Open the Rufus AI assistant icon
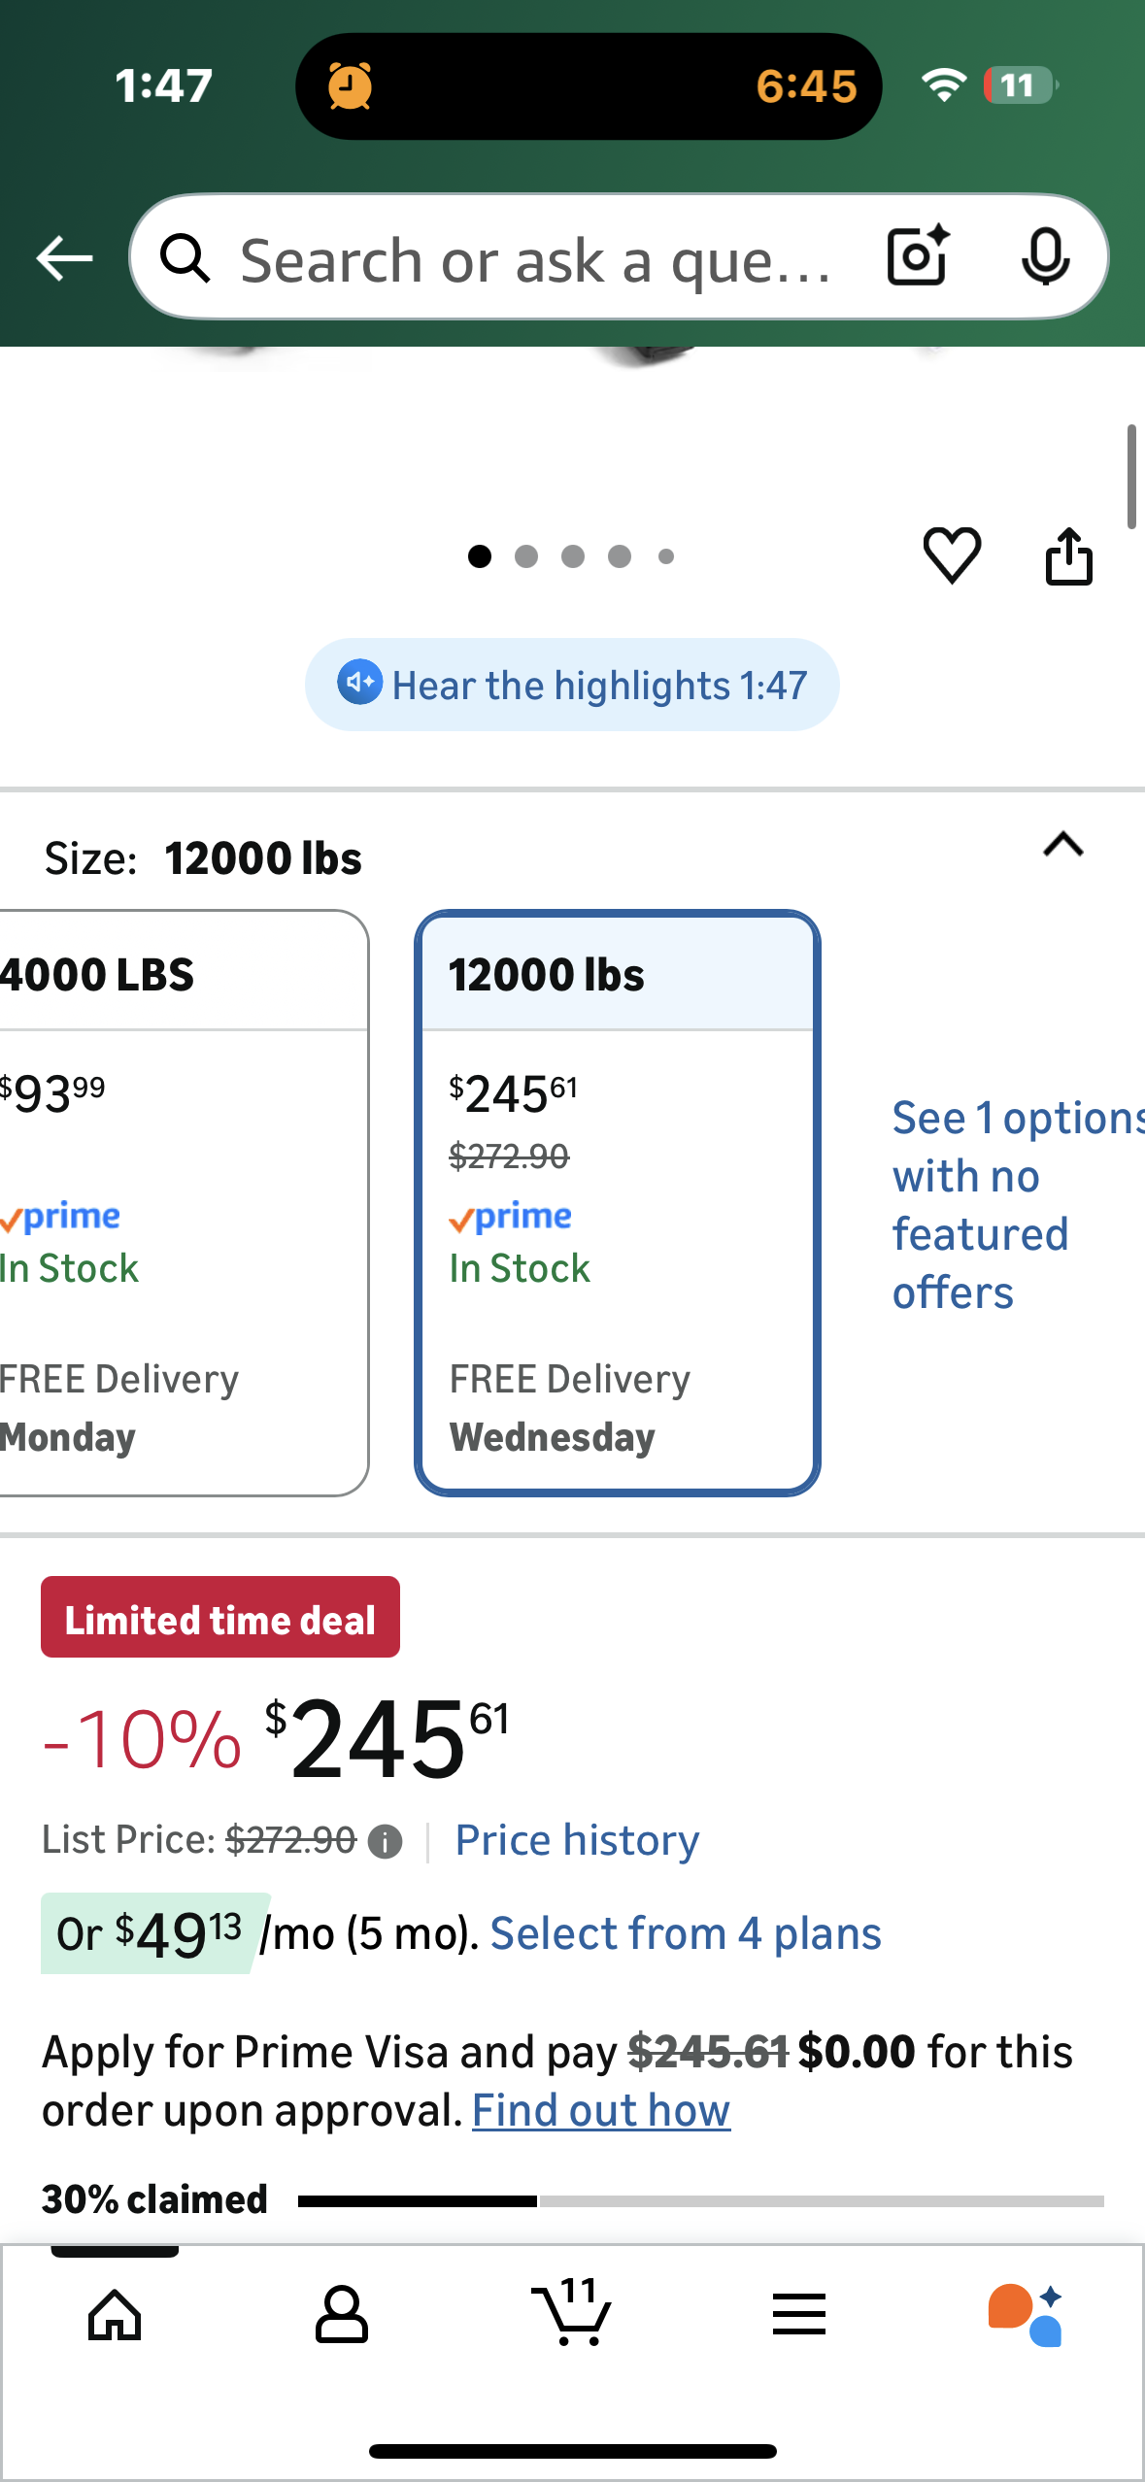Viewport: 1145px width, 2482px height. click(x=1026, y=2315)
